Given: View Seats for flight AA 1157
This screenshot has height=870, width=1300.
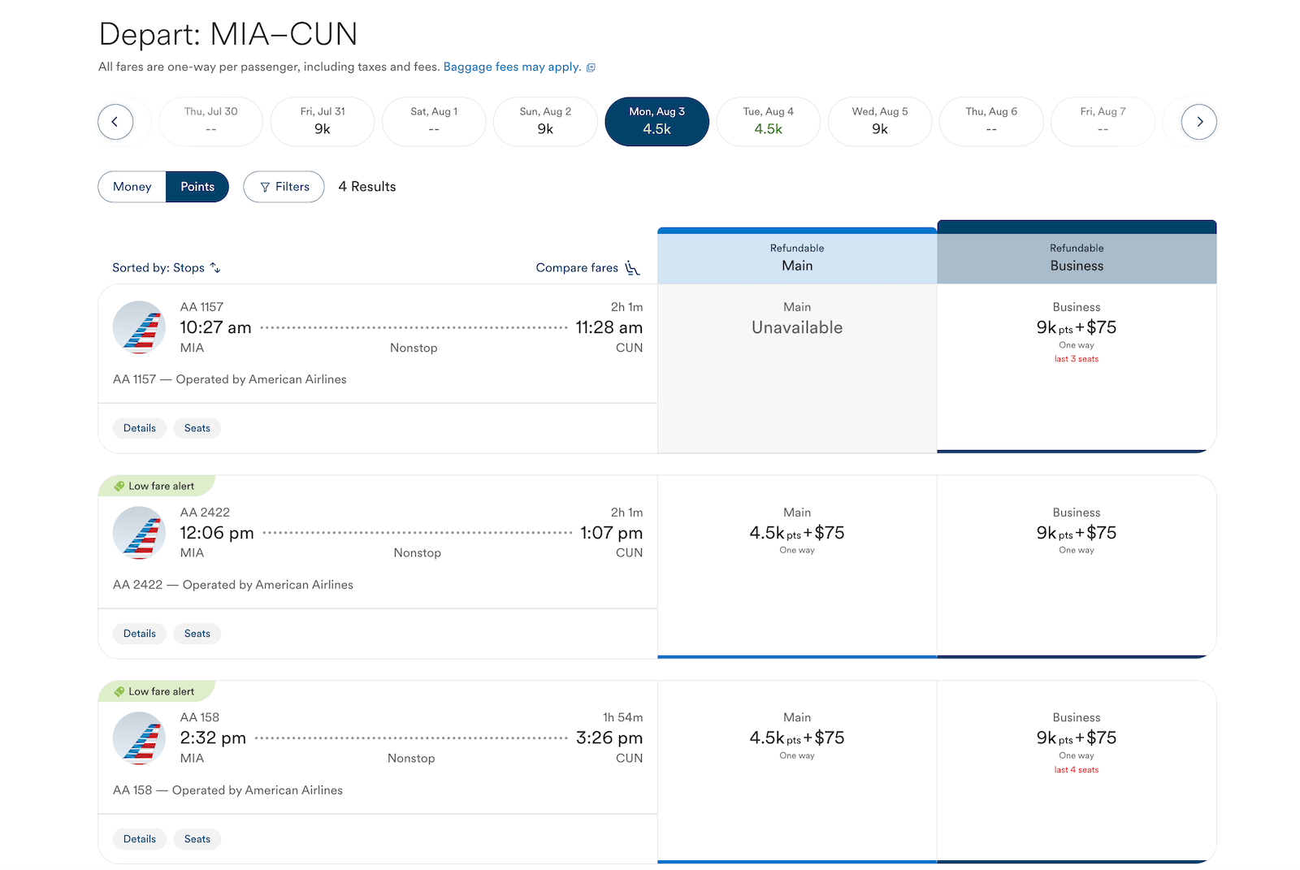Looking at the screenshot, I should click(197, 428).
